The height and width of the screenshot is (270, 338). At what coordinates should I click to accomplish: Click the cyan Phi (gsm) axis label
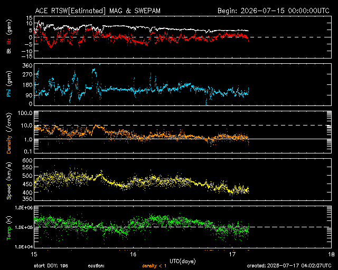[9, 84]
